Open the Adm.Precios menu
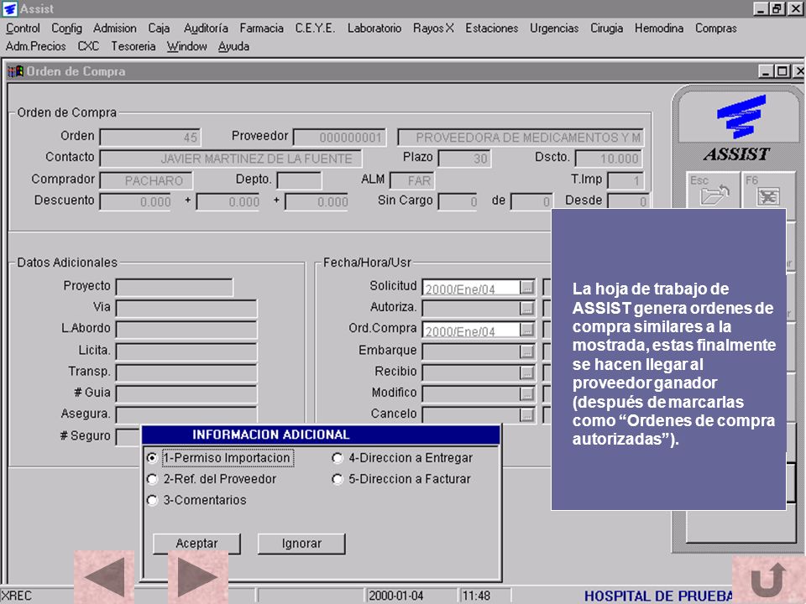 [x=36, y=46]
